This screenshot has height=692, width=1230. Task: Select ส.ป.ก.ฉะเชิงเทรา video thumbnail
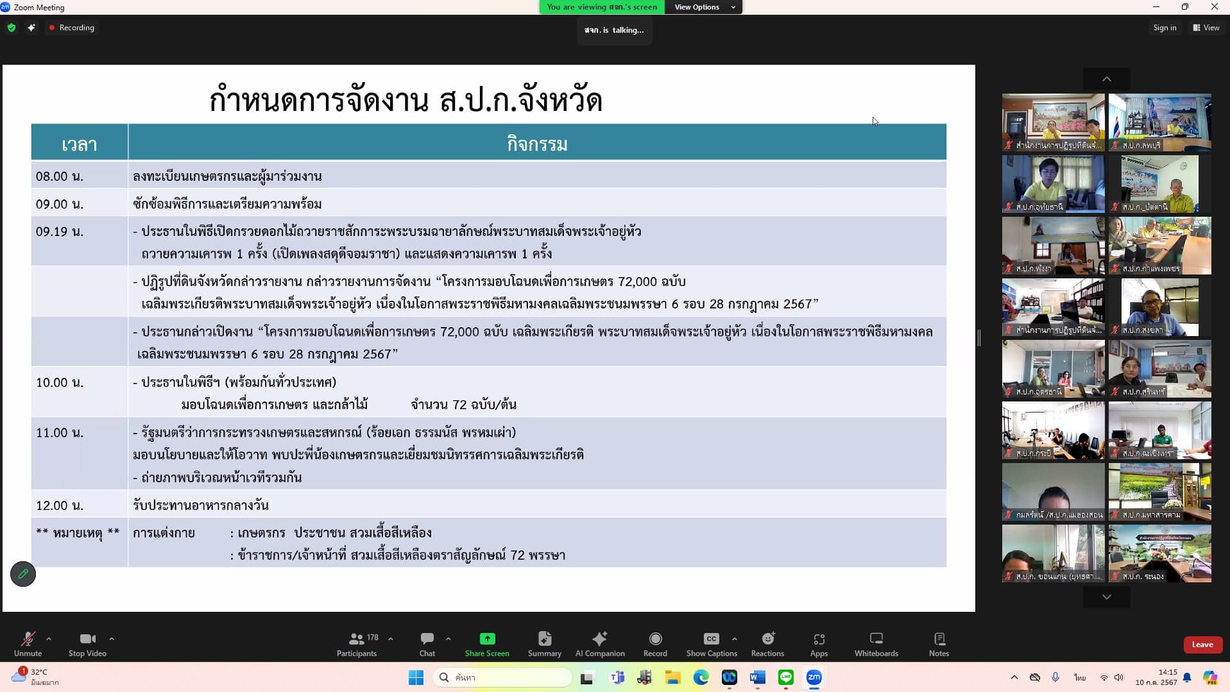point(1159,430)
